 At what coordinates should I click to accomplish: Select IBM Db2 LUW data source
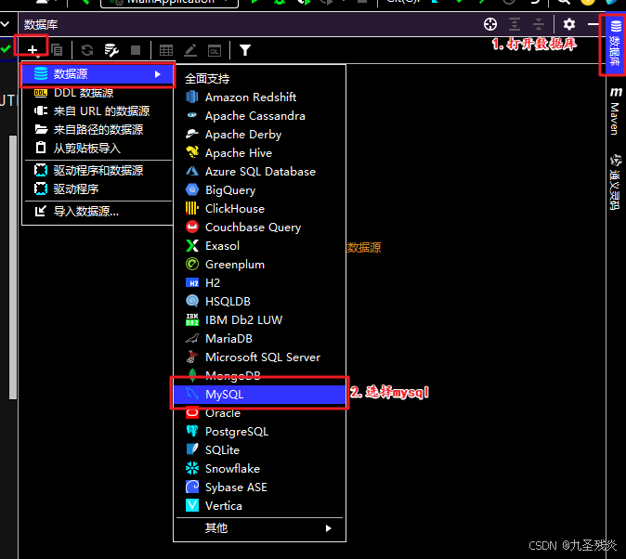pos(259,319)
